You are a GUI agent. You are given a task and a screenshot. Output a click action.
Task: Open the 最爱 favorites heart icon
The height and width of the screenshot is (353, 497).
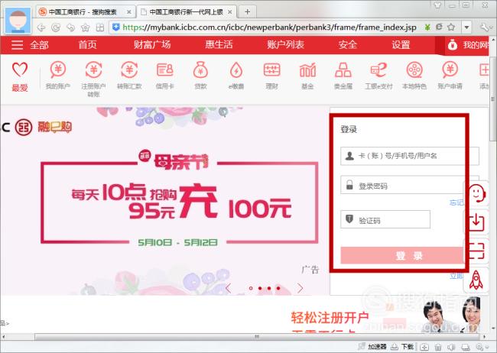[20, 70]
